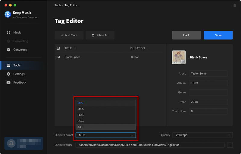This screenshot has width=241, height=154.
Task: Click the 03:52 duration value
Action: tap(135, 57)
